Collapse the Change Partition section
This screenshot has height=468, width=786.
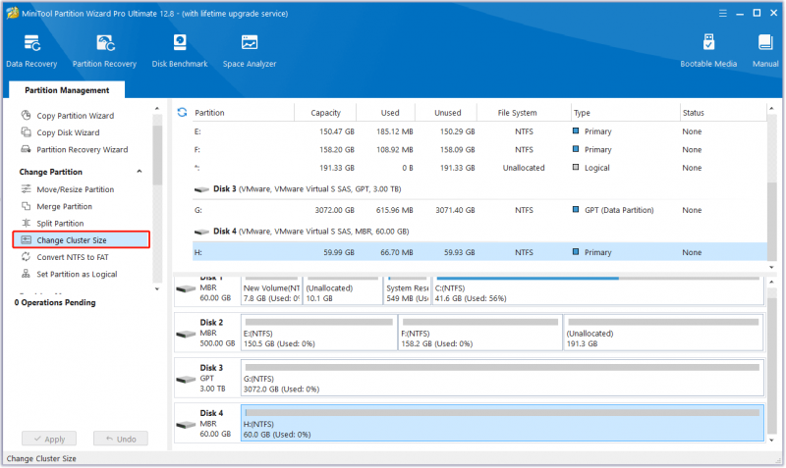coord(140,172)
